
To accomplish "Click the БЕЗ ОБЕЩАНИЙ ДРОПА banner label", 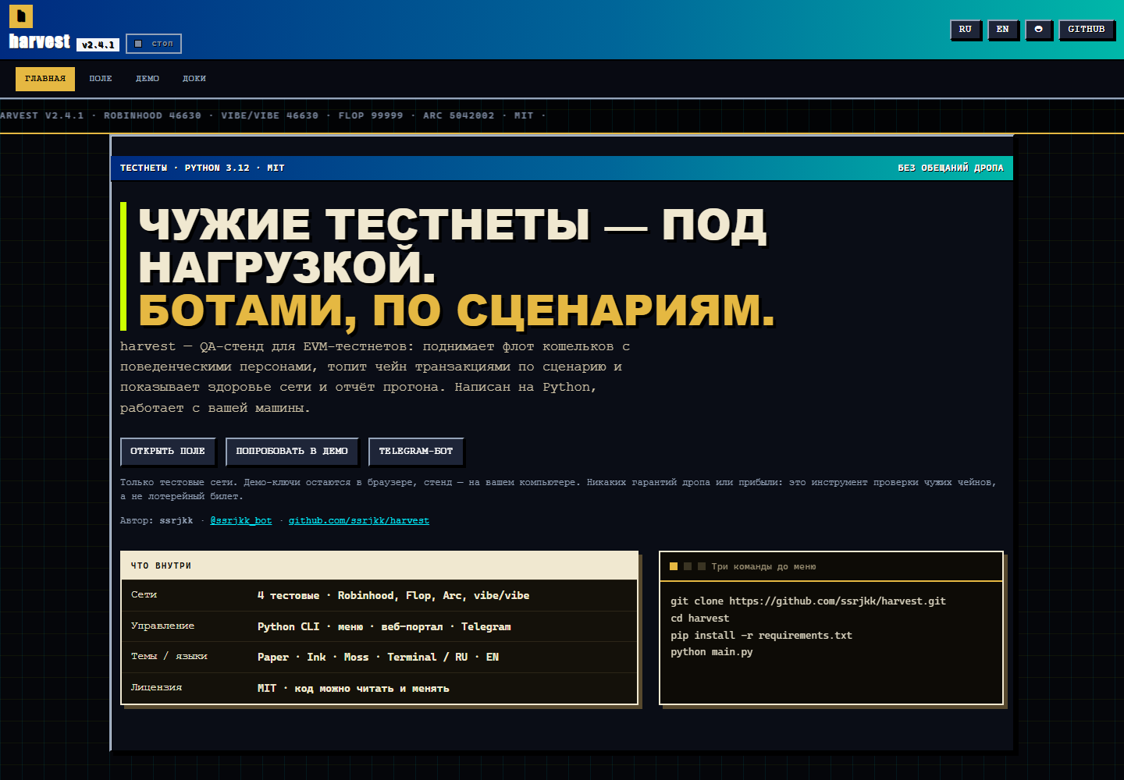I will coord(951,168).
